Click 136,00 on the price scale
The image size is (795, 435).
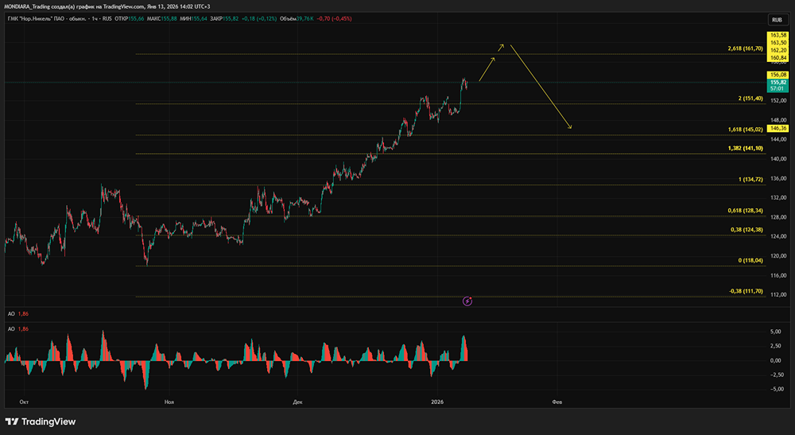click(779, 178)
